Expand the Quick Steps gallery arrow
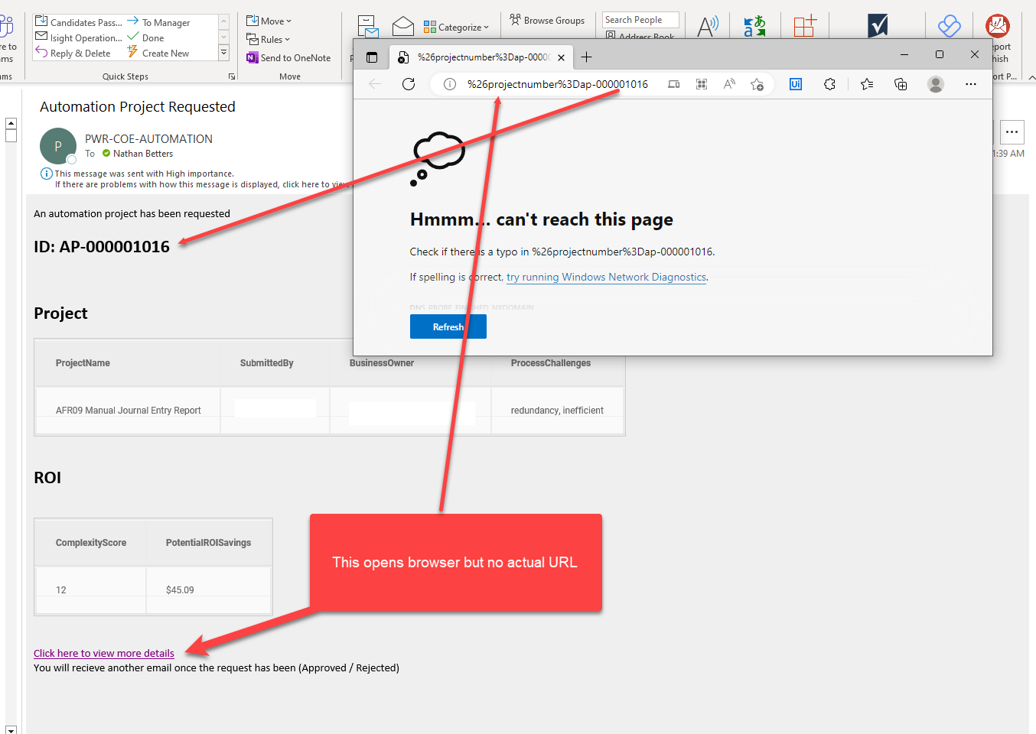The height and width of the screenshot is (734, 1036). (223, 52)
